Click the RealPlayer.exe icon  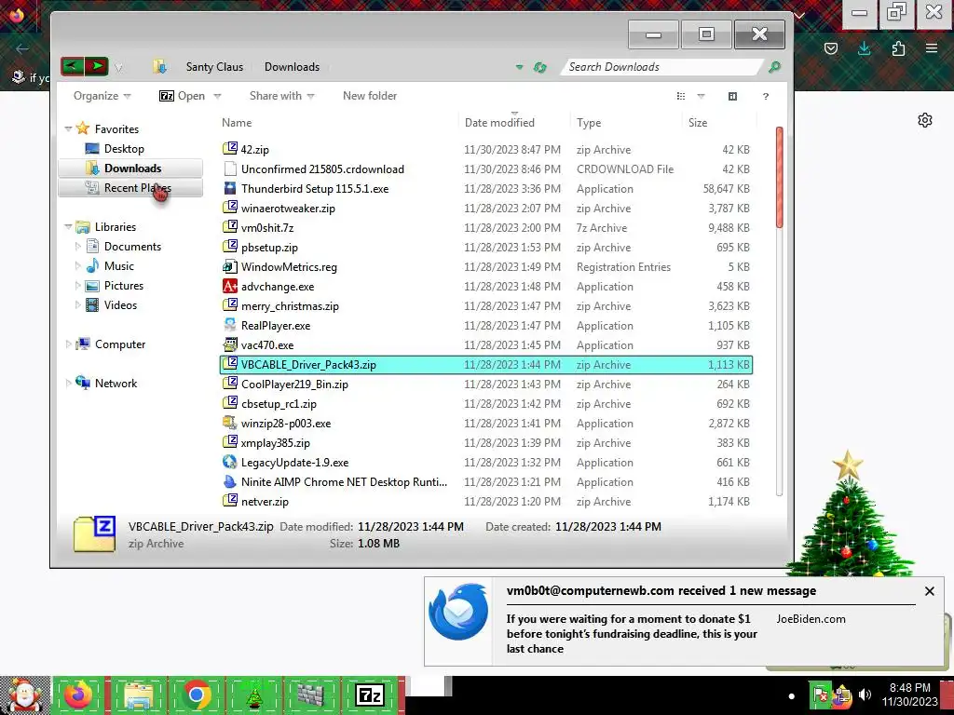(230, 325)
